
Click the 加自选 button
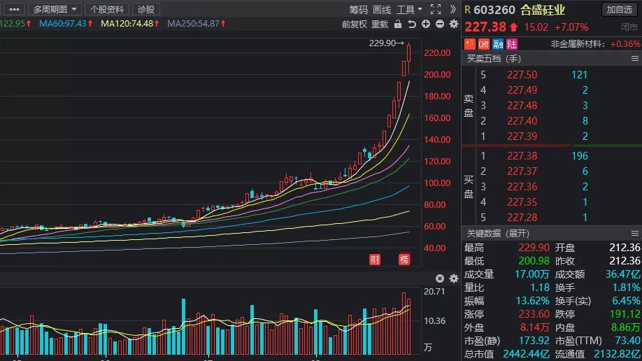tap(619, 9)
